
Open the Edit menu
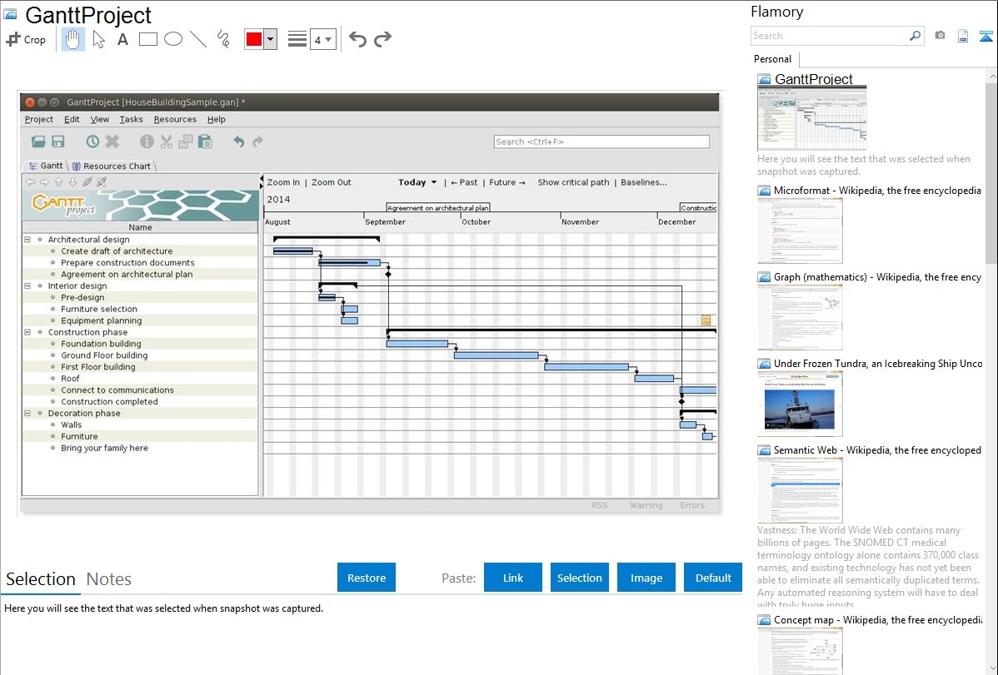pos(72,120)
